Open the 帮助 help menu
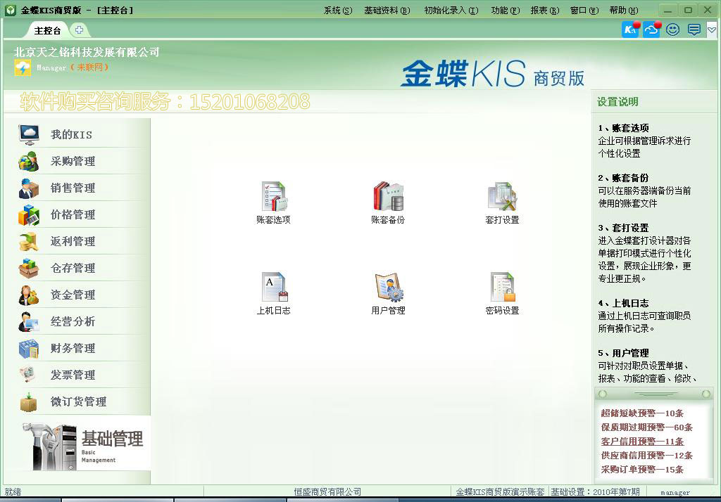 621,10
